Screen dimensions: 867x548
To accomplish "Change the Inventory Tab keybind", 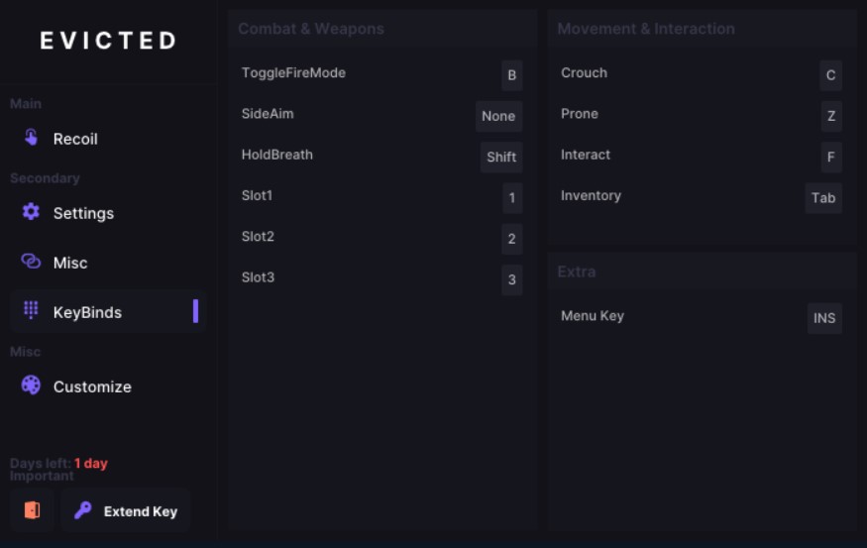I will (823, 198).
